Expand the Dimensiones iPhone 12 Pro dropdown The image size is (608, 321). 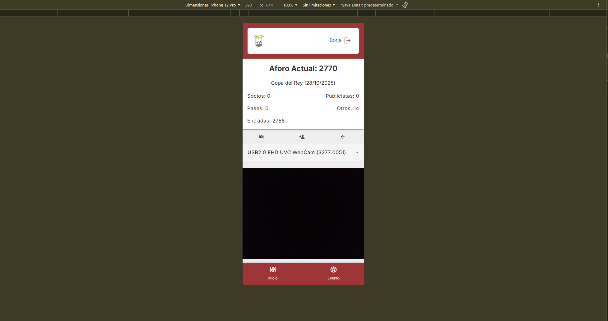tap(213, 5)
